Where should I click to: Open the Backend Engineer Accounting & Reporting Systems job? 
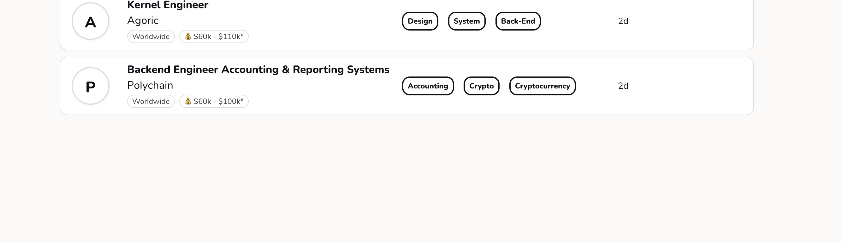click(258, 70)
